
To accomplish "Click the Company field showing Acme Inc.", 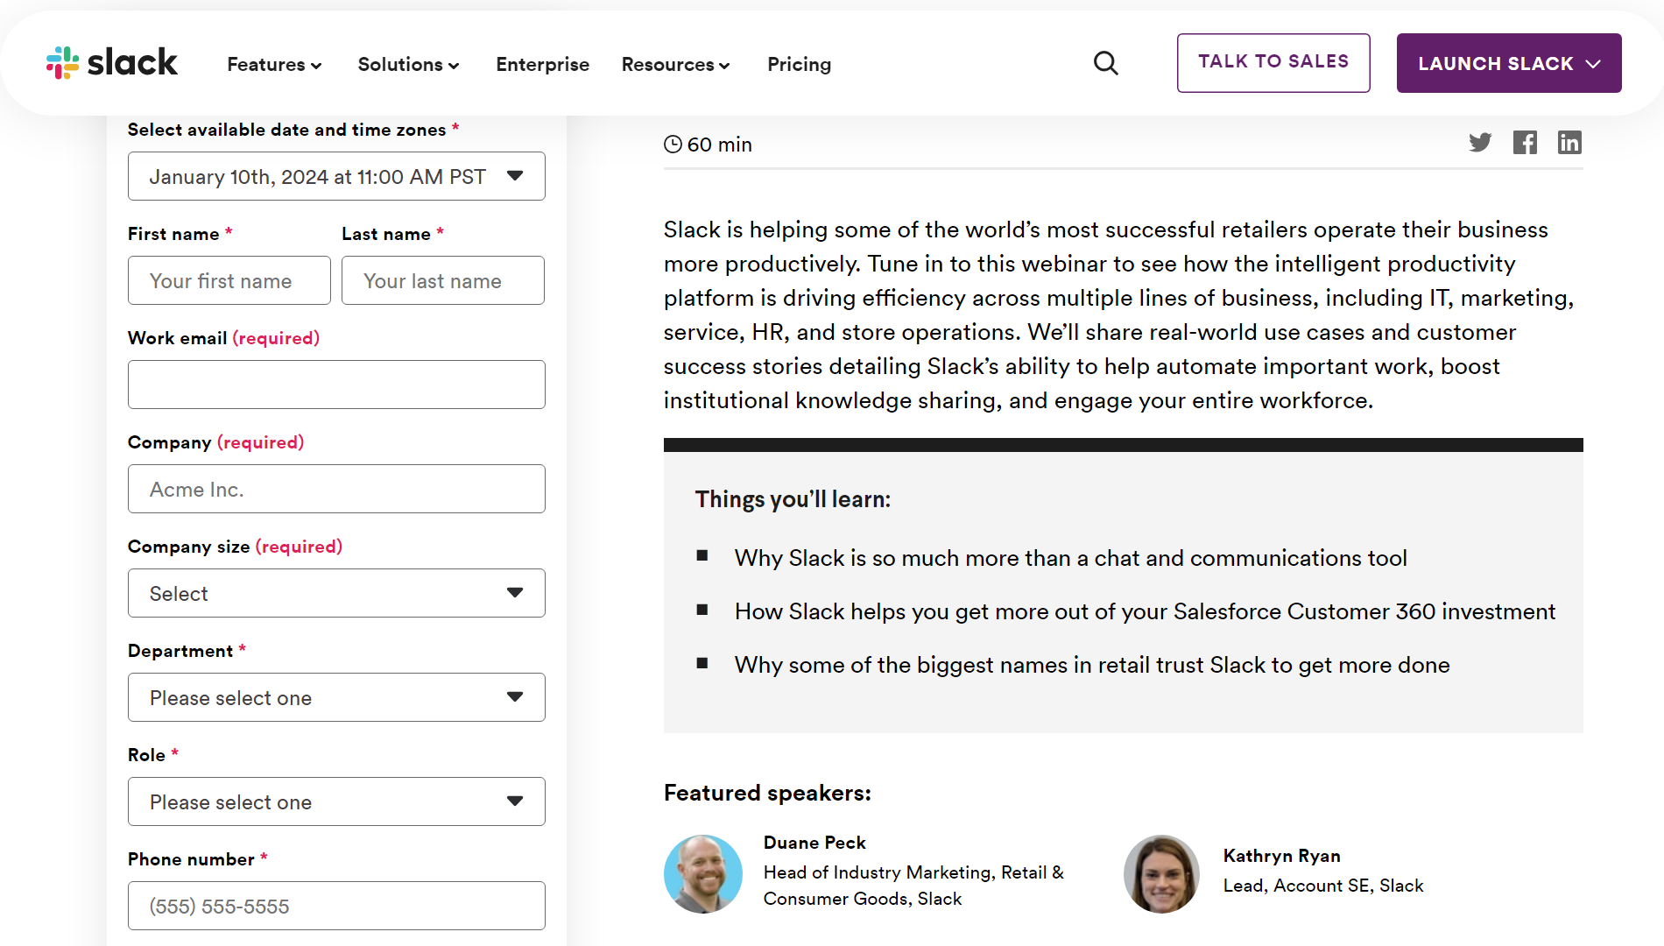I will click(x=336, y=489).
